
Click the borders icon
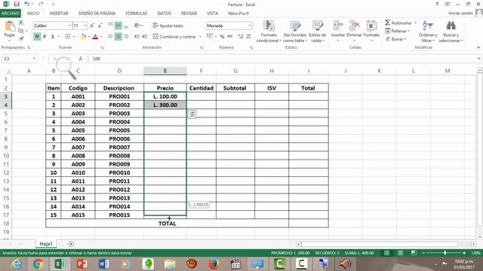(x=68, y=37)
